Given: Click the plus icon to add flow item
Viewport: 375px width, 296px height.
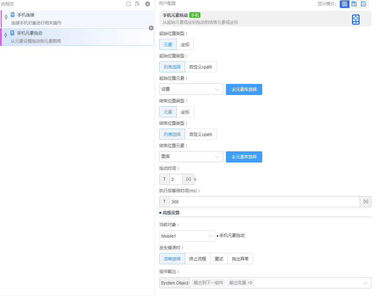Looking at the screenshot, I should point(147,4).
